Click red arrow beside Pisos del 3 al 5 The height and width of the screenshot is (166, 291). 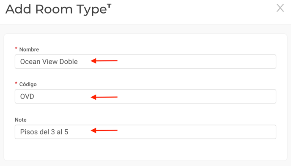(104, 131)
